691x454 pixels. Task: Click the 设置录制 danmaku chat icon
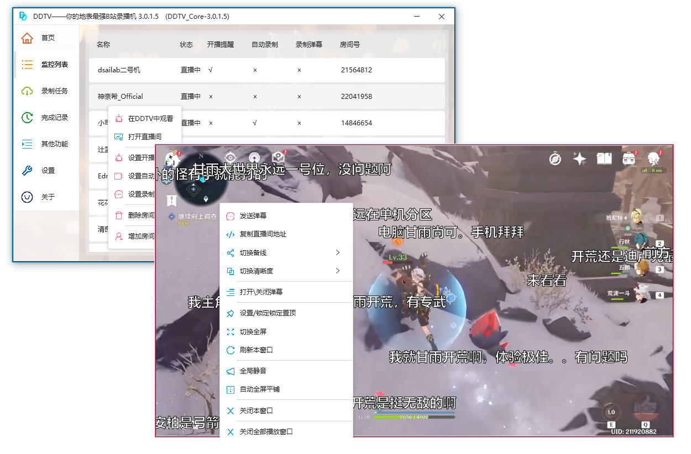(x=118, y=194)
